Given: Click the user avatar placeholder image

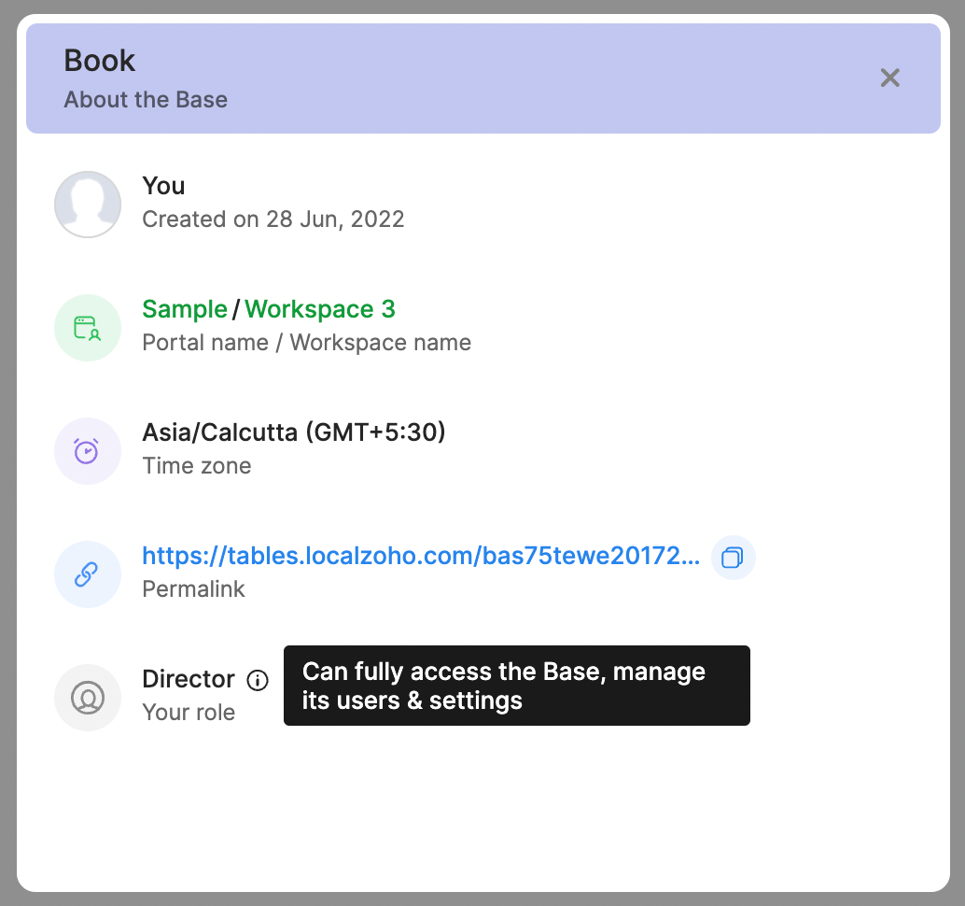Looking at the screenshot, I should (88, 204).
